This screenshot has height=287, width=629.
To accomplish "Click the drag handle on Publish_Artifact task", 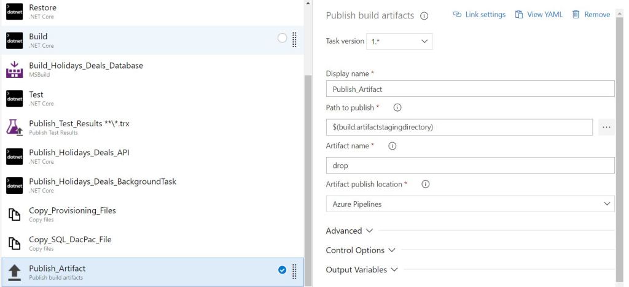I will 294,272.
